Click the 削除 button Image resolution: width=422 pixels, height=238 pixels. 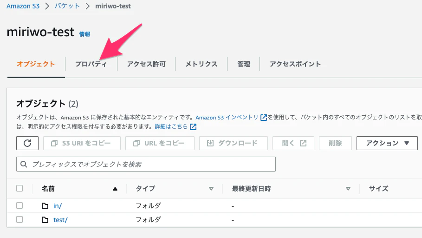[x=335, y=143]
